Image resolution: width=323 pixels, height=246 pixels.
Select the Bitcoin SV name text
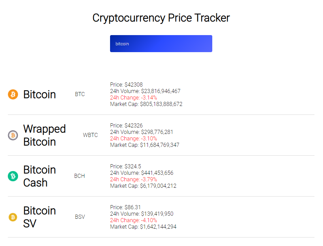click(40, 217)
